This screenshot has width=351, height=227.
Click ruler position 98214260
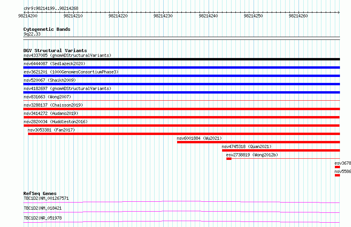pyautogui.click(x=298, y=16)
